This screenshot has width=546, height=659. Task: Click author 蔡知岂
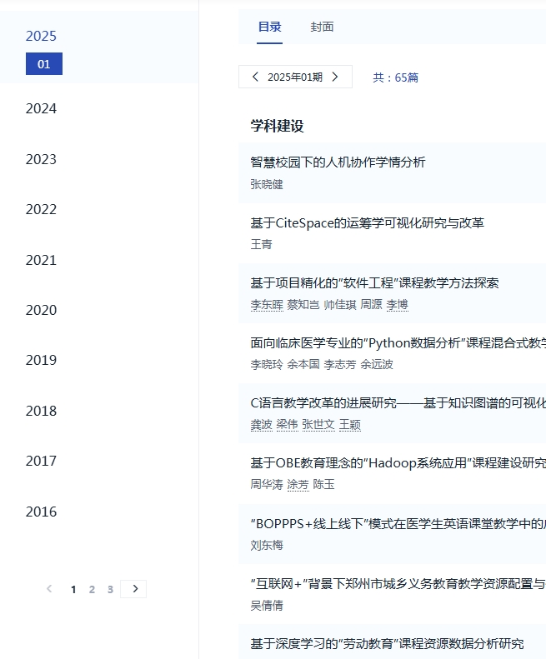click(303, 304)
